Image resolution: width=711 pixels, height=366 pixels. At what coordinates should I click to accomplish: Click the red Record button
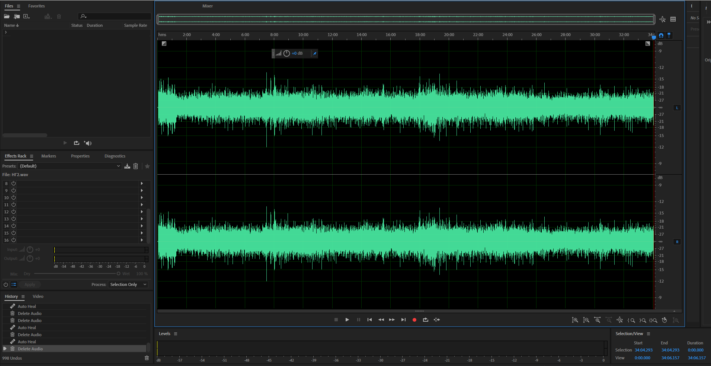pos(414,320)
